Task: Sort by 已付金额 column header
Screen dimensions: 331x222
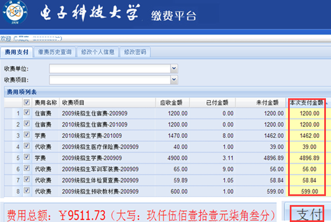Action: click(x=212, y=103)
